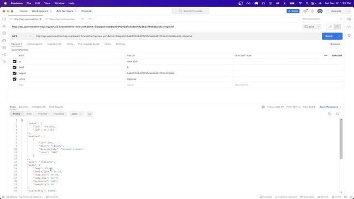Image resolution: width=354 pixels, height=199 pixels.
Task: Uncheck the q parameter checkbox
Action: [x=14, y=61]
